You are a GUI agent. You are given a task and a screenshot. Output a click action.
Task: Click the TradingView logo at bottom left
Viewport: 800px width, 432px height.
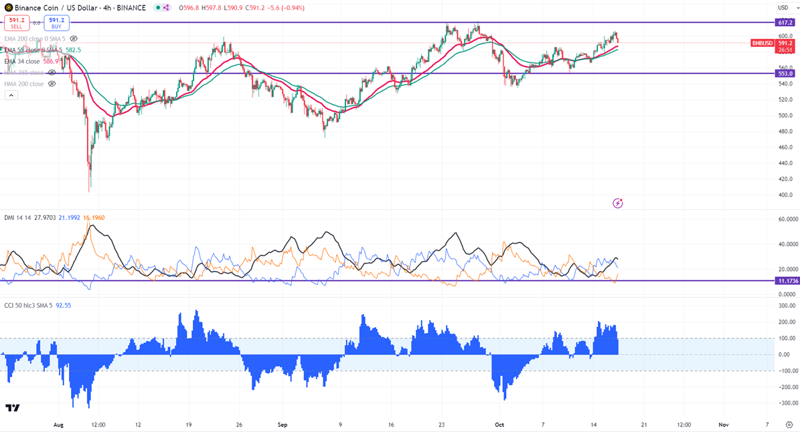coord(13,407)
